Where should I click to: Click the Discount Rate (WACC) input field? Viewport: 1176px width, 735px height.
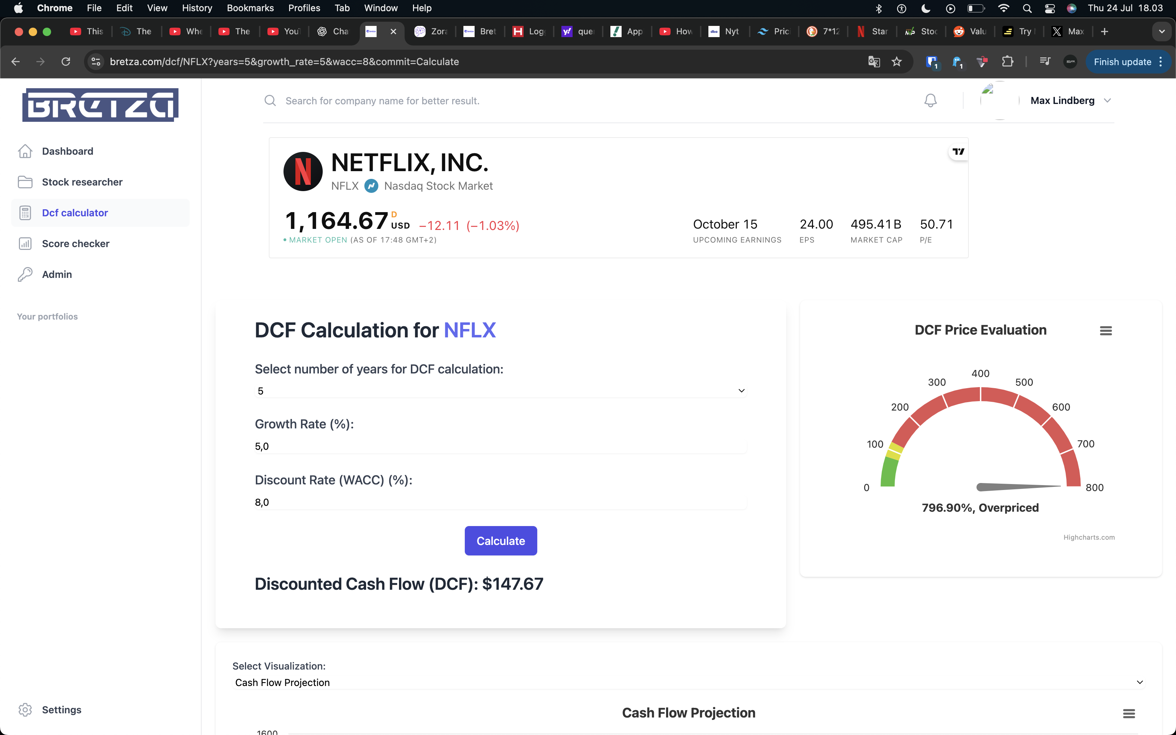coord(500,502)
